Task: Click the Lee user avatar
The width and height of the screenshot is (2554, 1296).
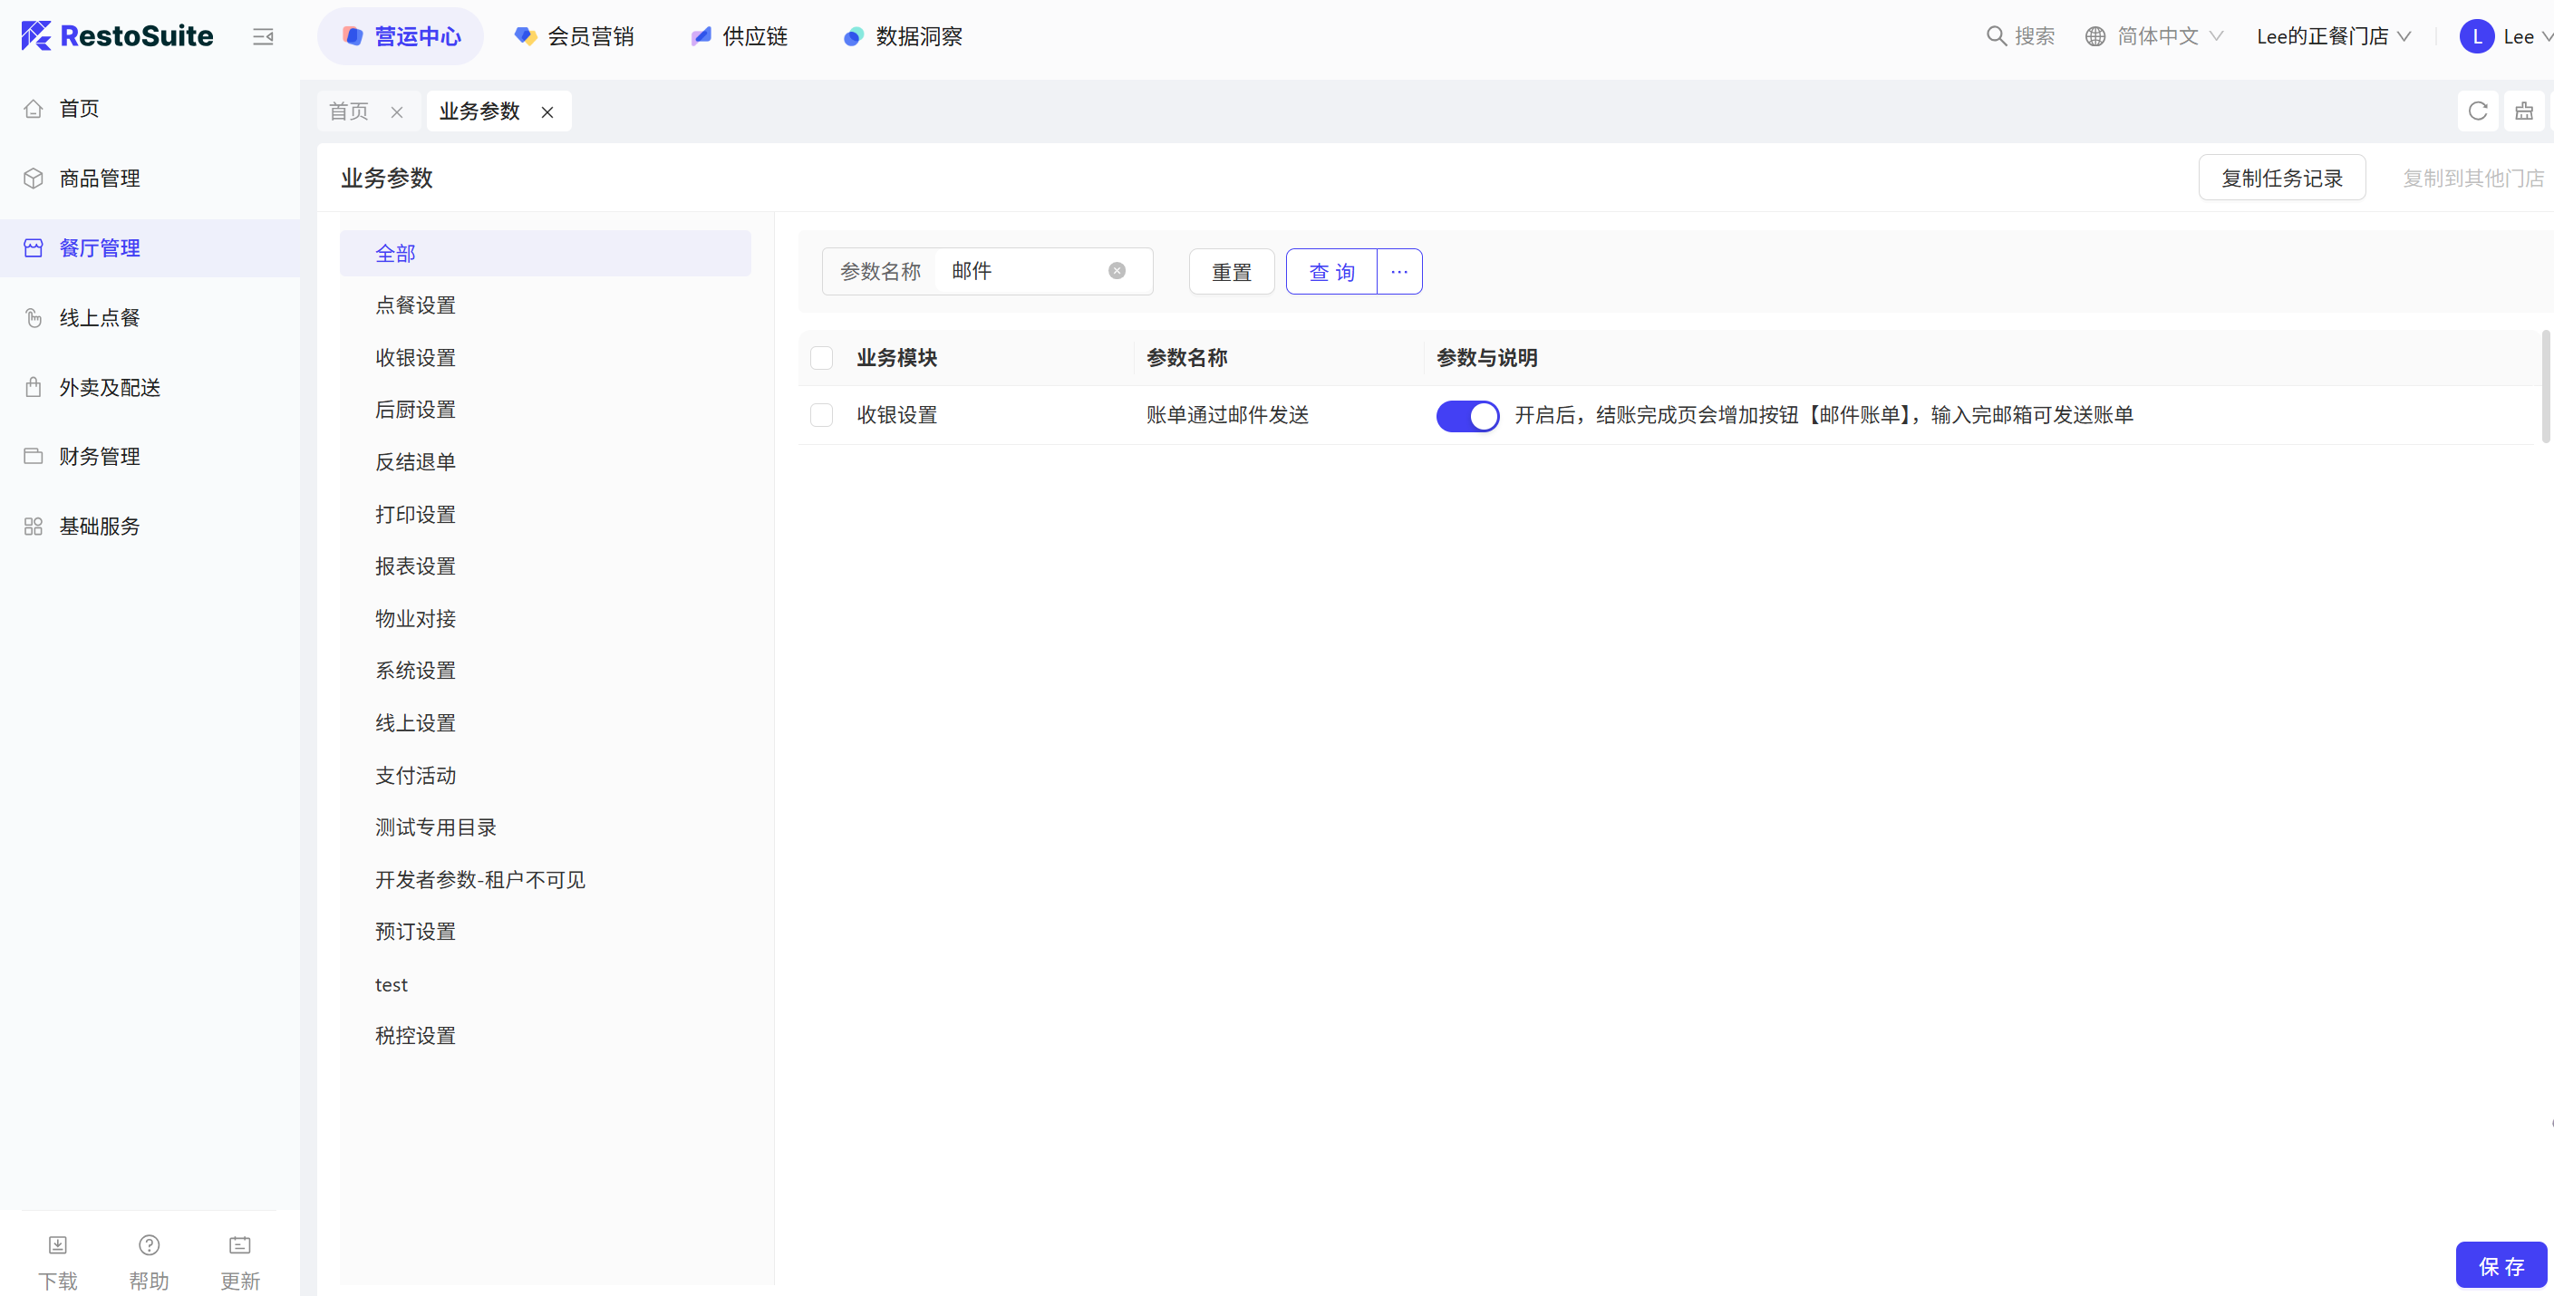Action: click(2477, 36)
